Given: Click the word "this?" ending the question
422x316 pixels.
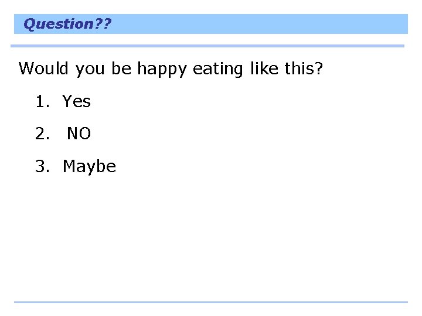Looking at the screenshot, I should pos(304,68).
